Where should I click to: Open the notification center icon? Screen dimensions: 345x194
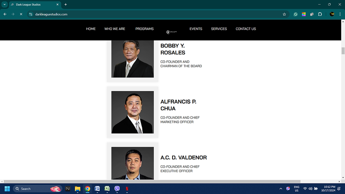[x=339, y=189]
